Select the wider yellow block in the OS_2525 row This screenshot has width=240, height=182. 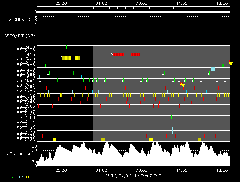[x=67, y=58]
